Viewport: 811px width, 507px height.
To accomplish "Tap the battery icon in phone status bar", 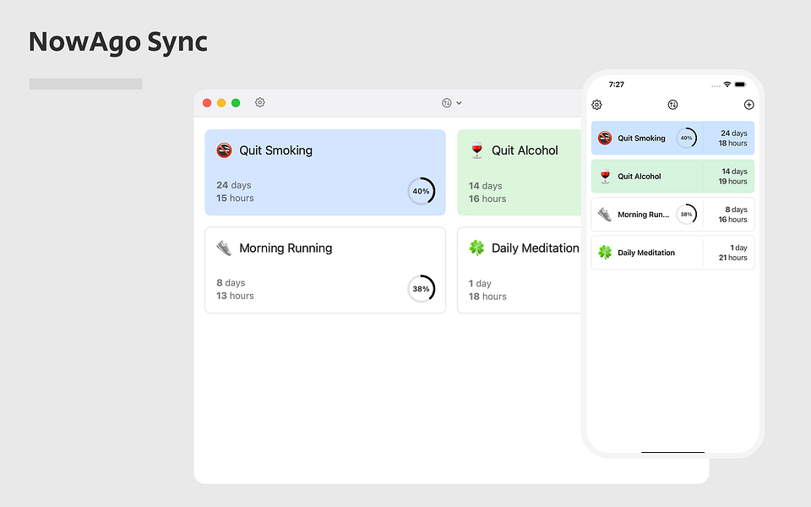I will pyautogui.click(x=741, y=84).
